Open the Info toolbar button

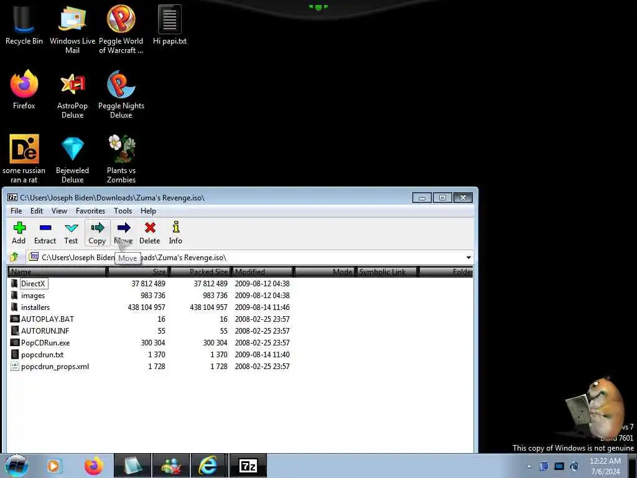175,233
